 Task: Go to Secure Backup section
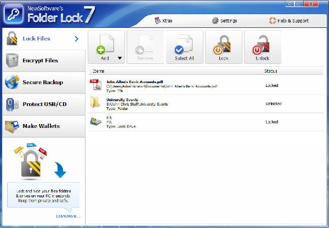pyautogui.click(x=44, y=83)
